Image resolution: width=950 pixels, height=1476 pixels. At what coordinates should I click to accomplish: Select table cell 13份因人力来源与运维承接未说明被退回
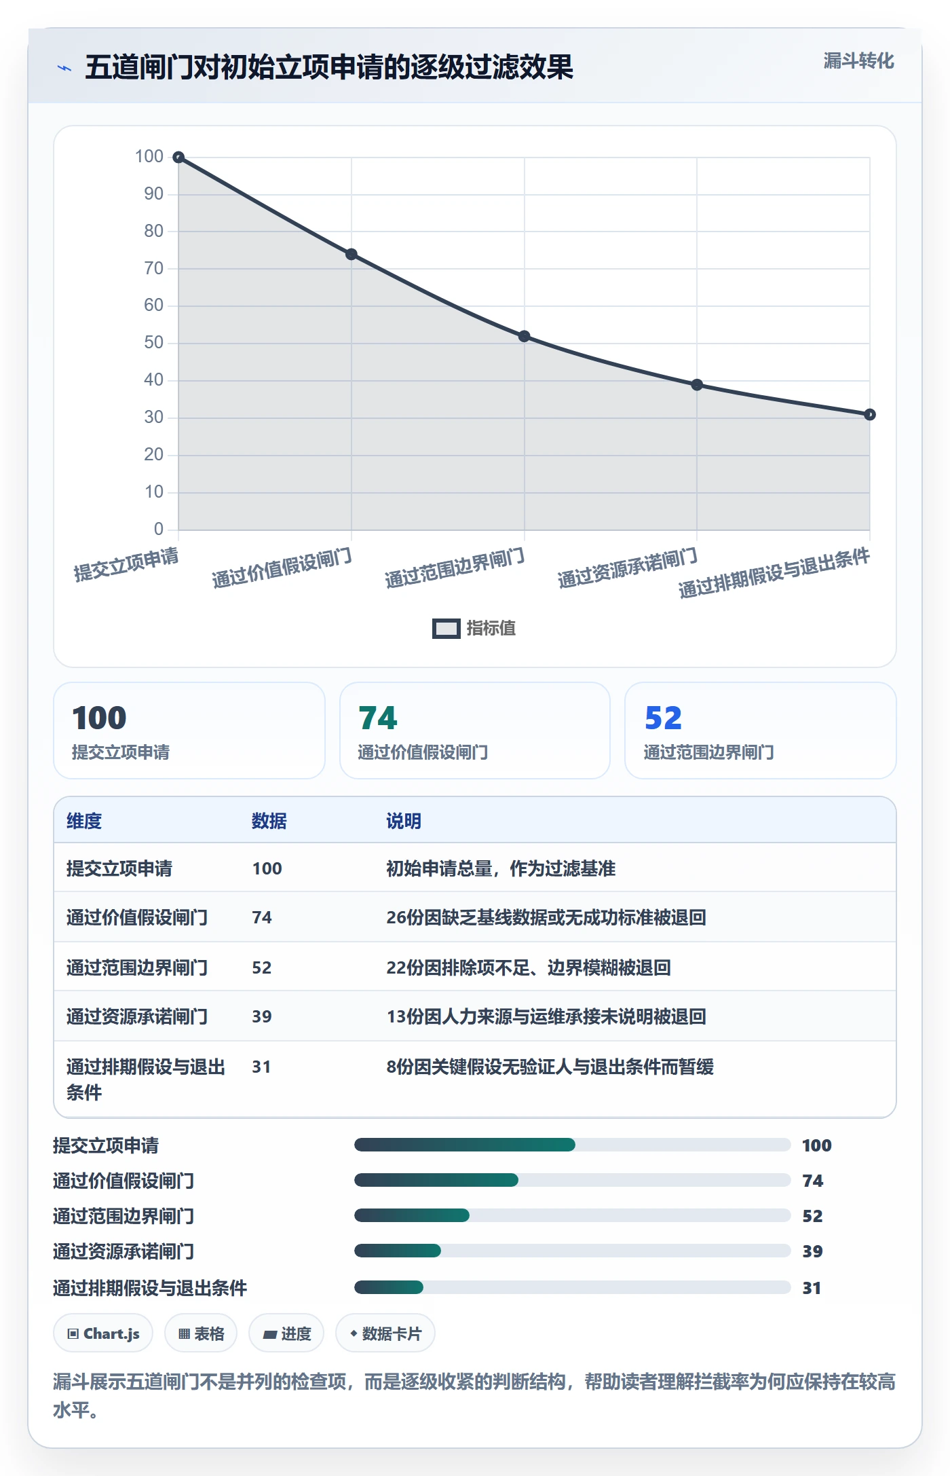point(546,1016)
